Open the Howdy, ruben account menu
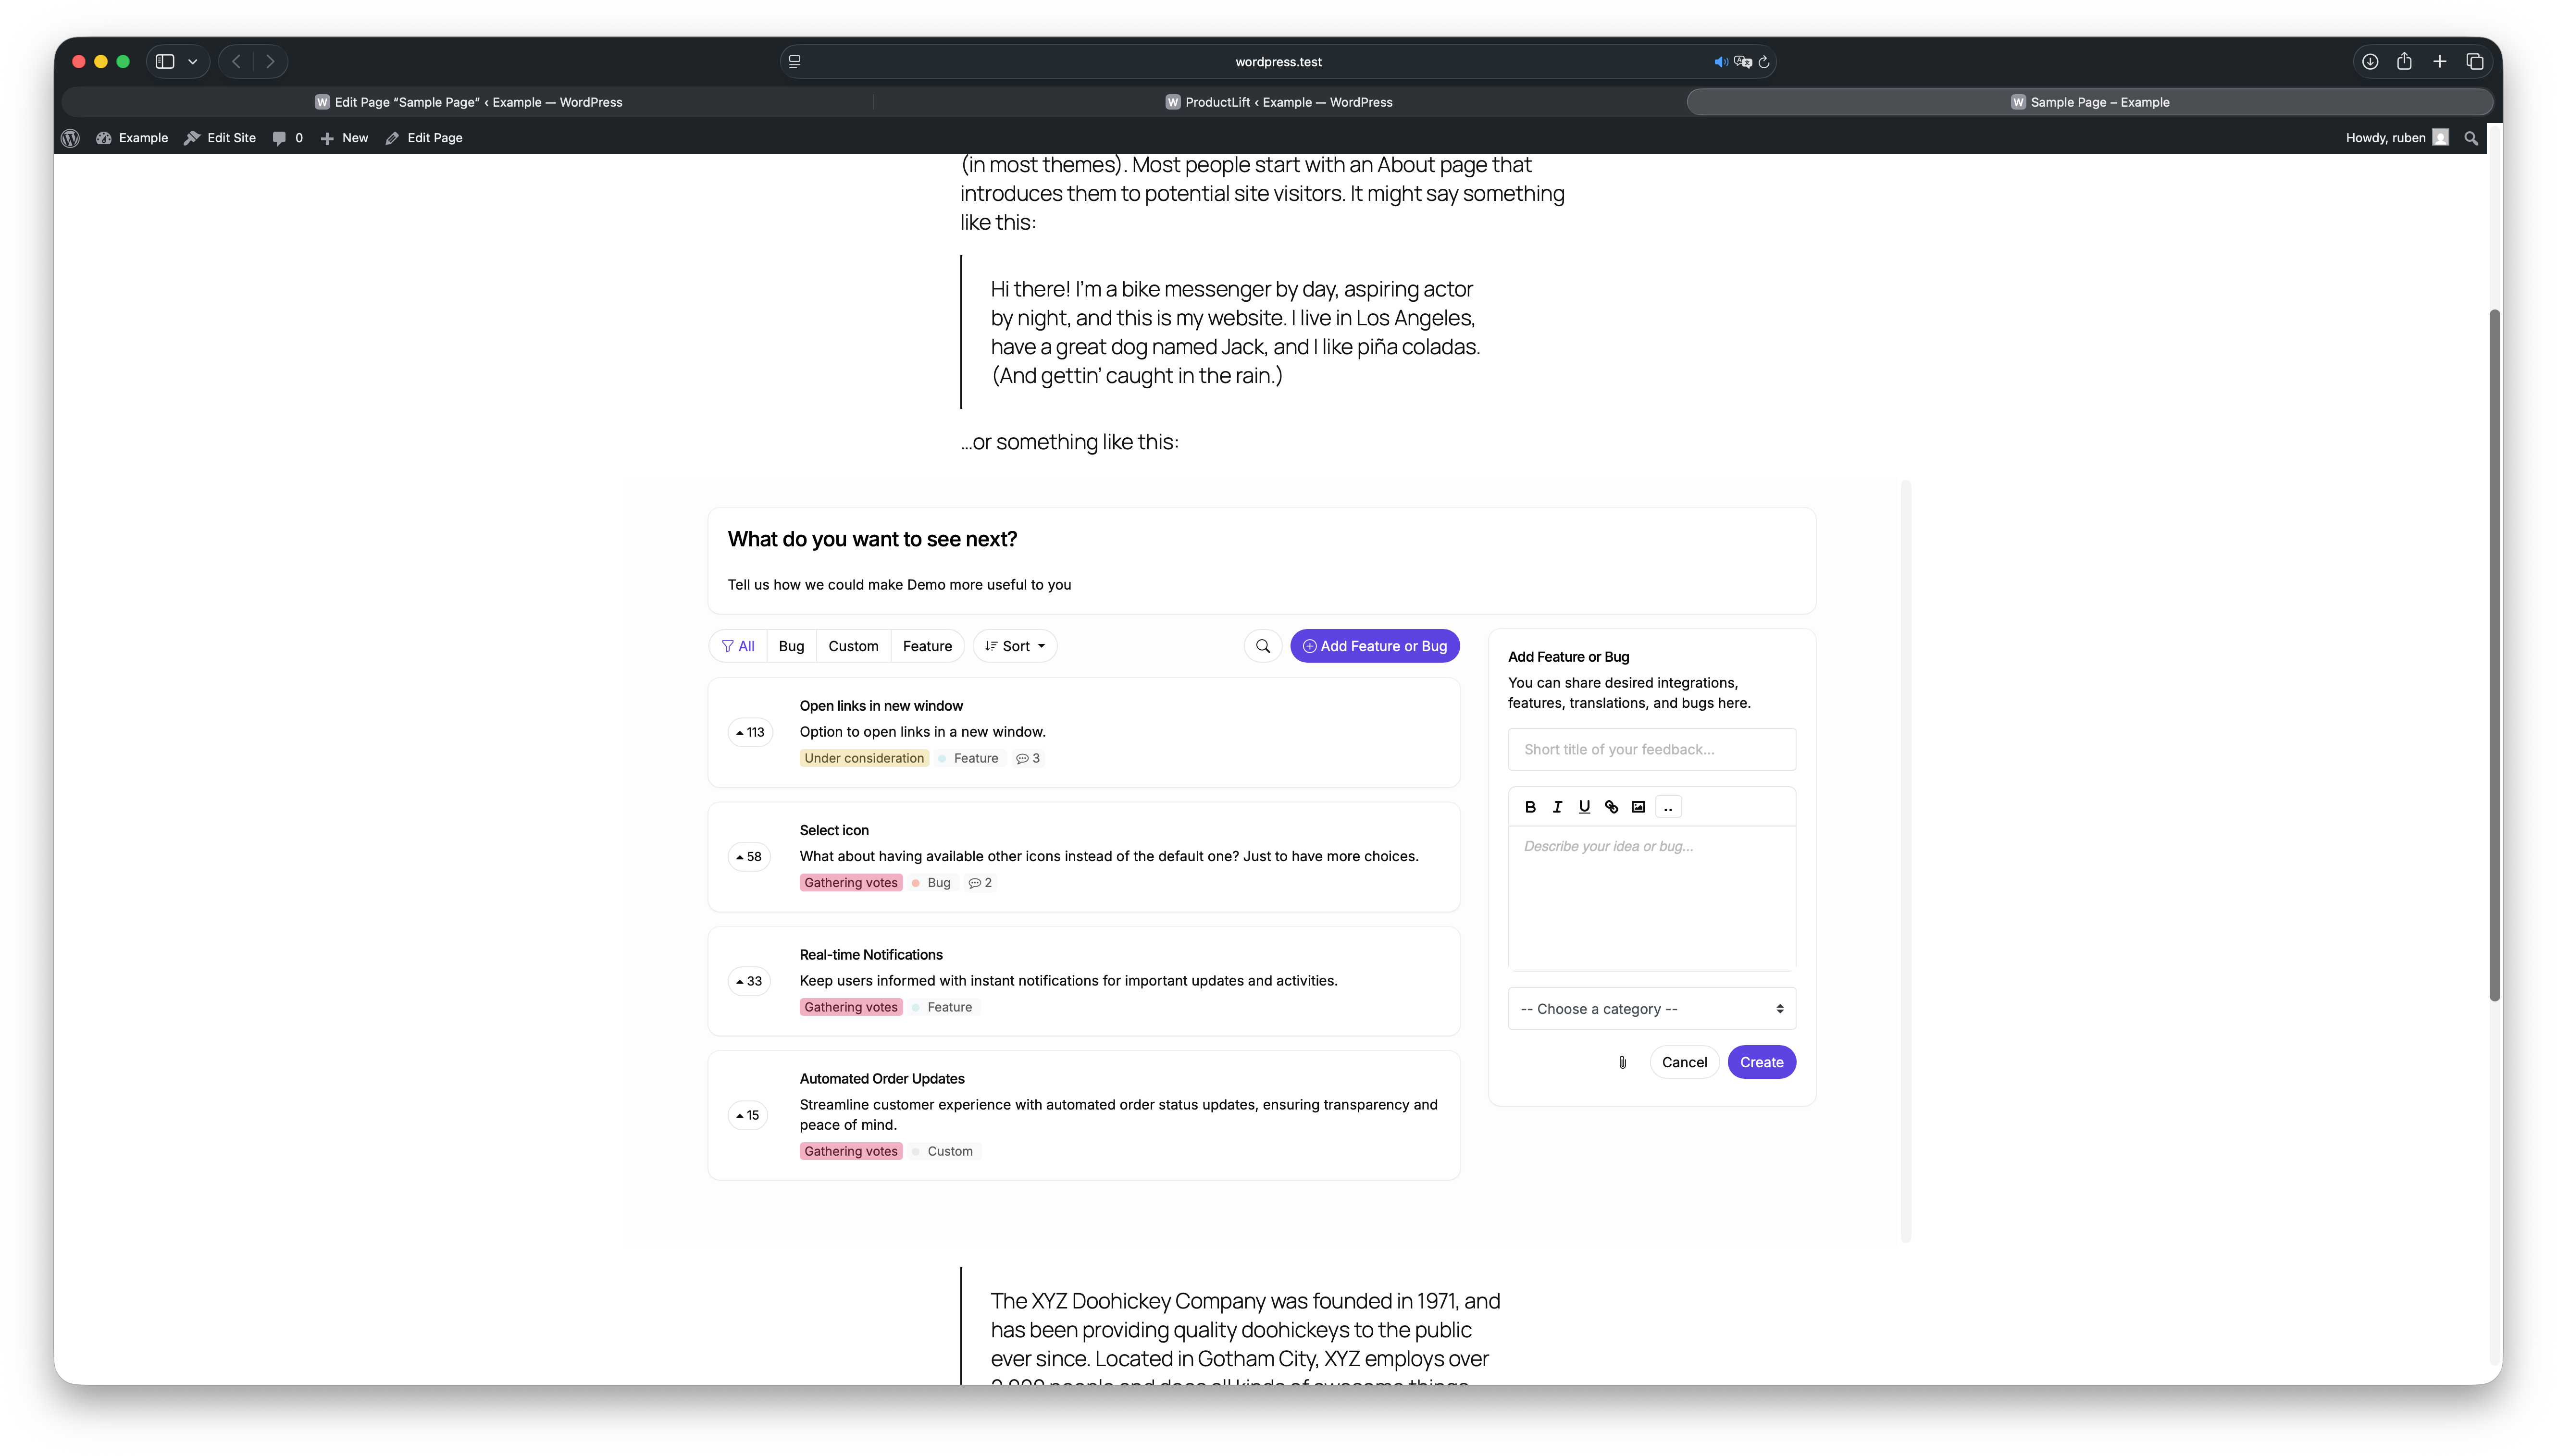The image size is (2557, 1456). pyautogui.click(x=2396, y=138)
